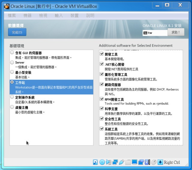The image size is (192, 170).
Task: Open the 說明 menu
Action: [90, 16]
